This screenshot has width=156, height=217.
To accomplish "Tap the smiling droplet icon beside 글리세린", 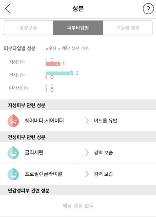I will click(13, 152).
